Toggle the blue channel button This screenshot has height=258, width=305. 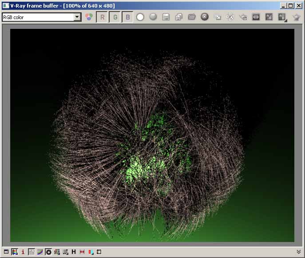(x=127, y=17)
